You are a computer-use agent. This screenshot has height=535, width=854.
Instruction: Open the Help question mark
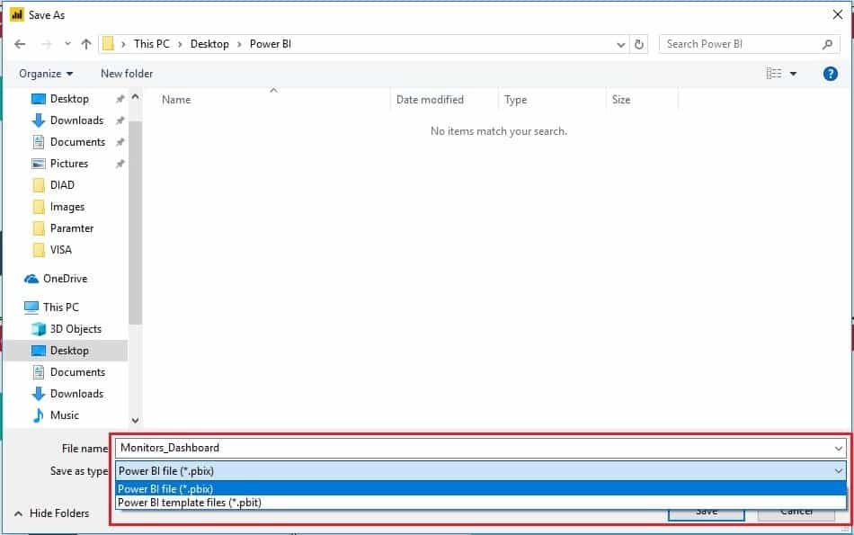pyautogui.click(x=830, y=74)
